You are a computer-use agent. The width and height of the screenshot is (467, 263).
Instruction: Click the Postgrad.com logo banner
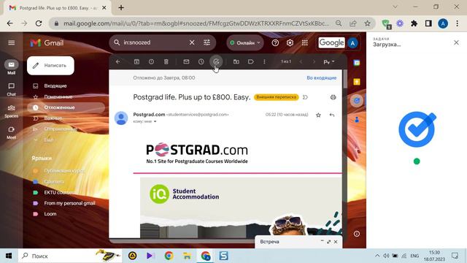tap(197, 153)
